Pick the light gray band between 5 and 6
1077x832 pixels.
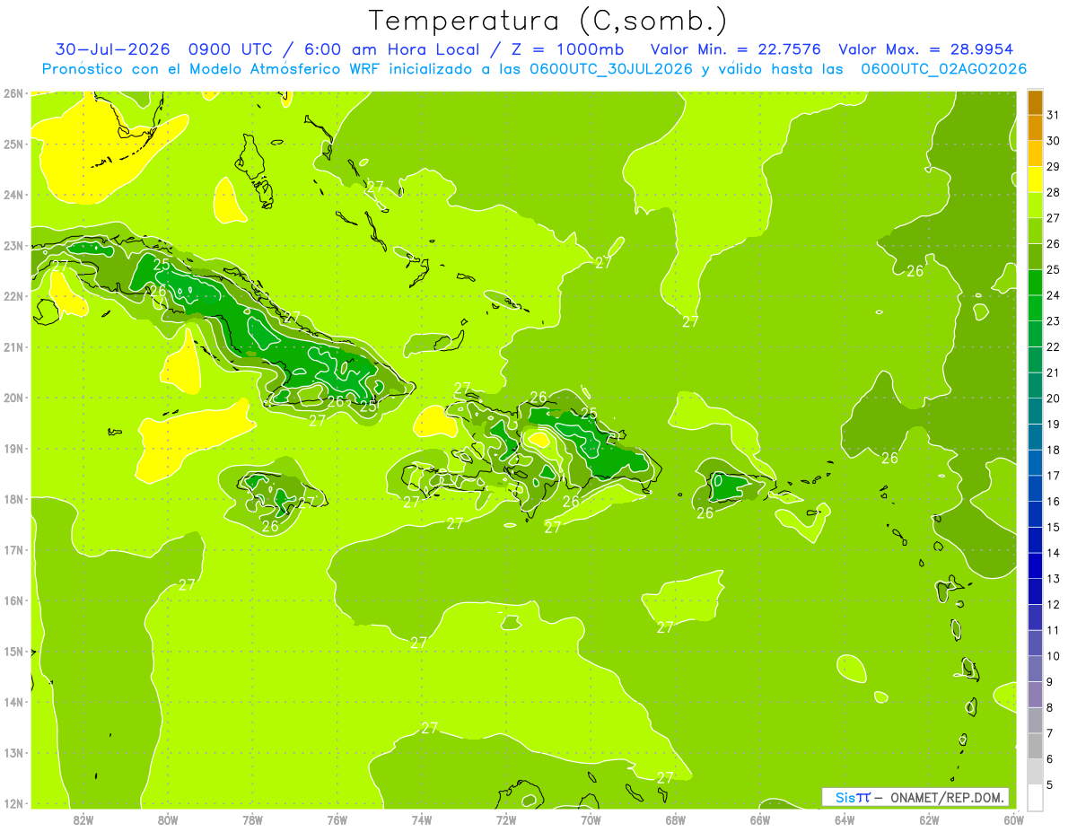(x=1035, y=772)
